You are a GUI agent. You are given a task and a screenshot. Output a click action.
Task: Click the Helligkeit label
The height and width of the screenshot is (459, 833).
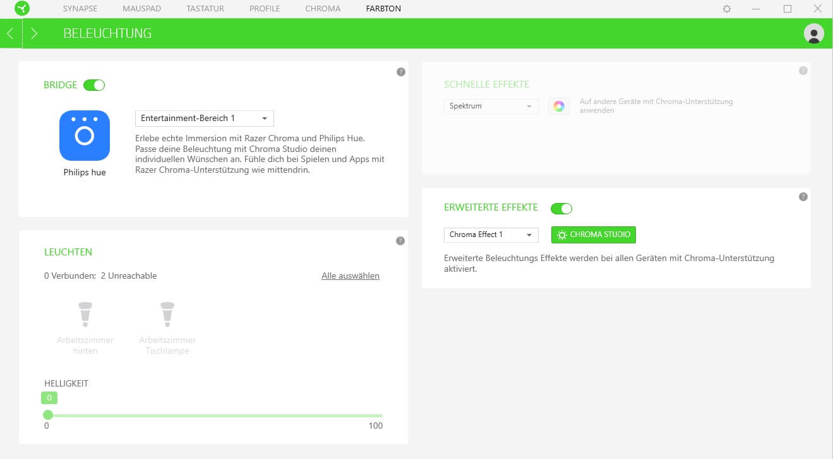(x=66, y=383)
